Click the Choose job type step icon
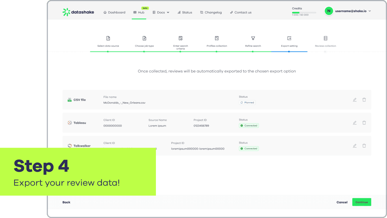Screen dimensions: 387x218 tap(144, 38)
